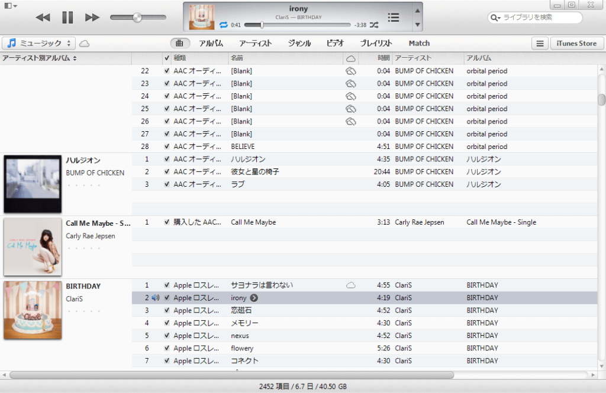Viewport: 606px width, 393px height.
Task: Click the speaker now-playing icon on irony row
Action: coord(156,298)
